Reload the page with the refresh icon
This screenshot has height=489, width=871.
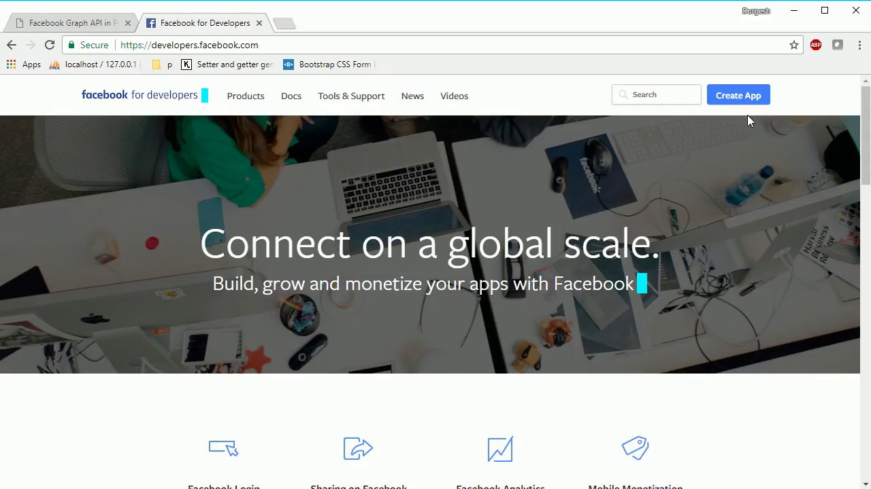coord(50,45)
